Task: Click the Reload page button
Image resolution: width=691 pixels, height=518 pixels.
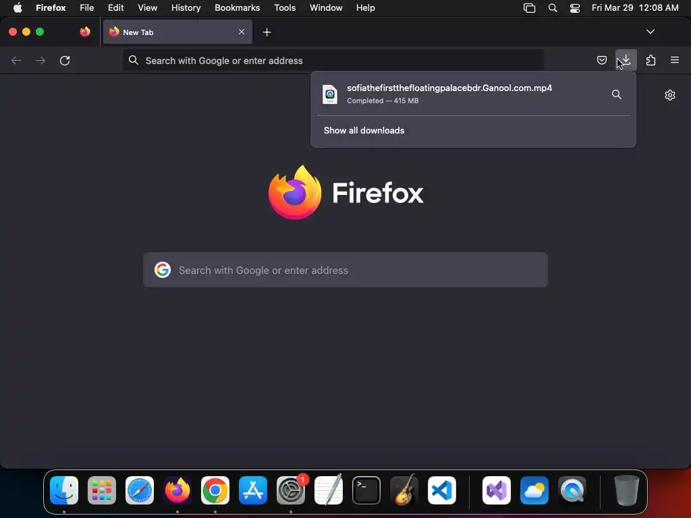Action: pyautogui.click(x=65, y=60)
